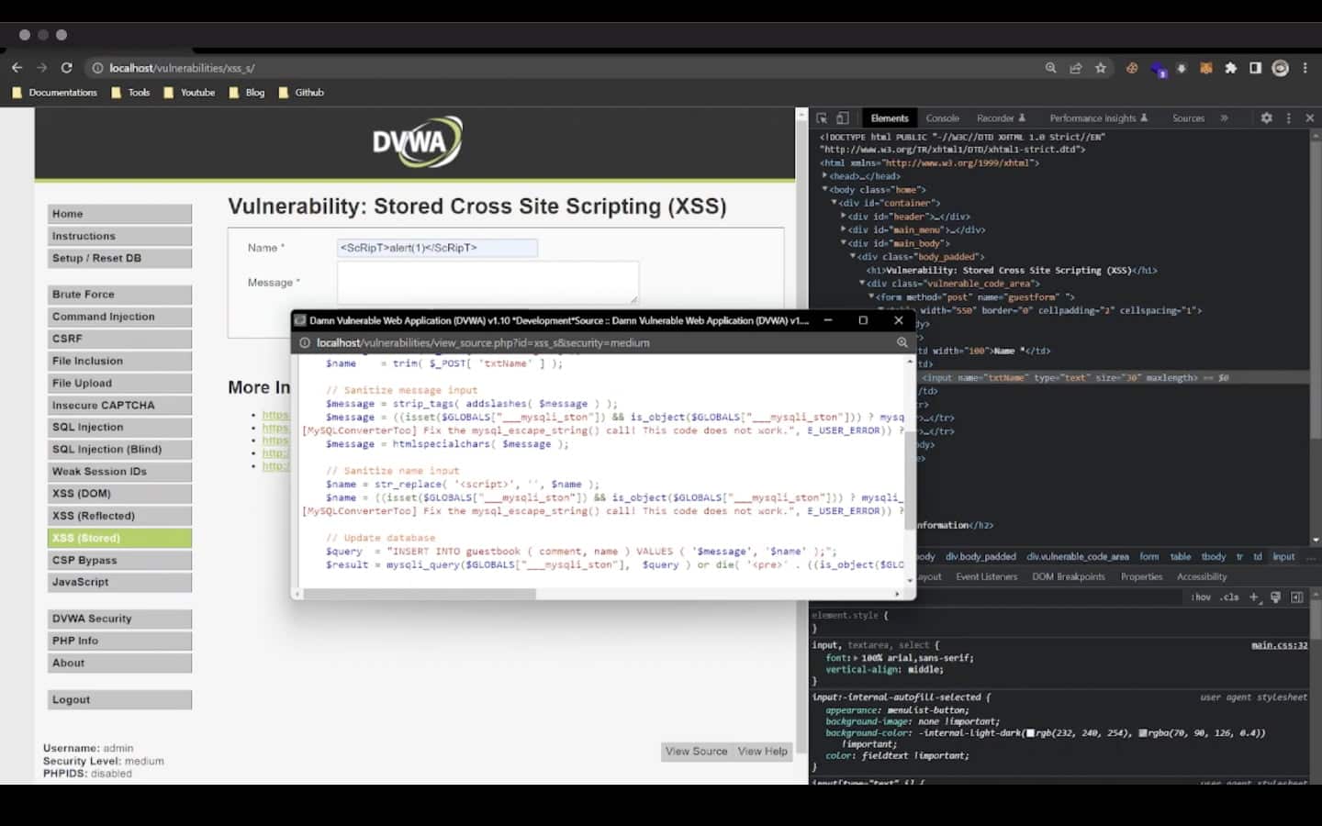This screenshot has height=826, width=1322.
Task: Select the inspect element icon in DevTools
Action: pos(824,117)
